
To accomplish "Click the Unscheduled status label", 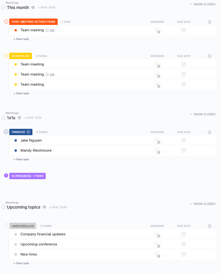I will point(23,226).
